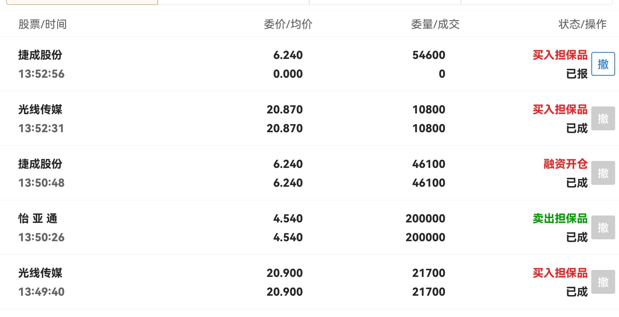Click the 状态/操作 column header

click(582, 24)
